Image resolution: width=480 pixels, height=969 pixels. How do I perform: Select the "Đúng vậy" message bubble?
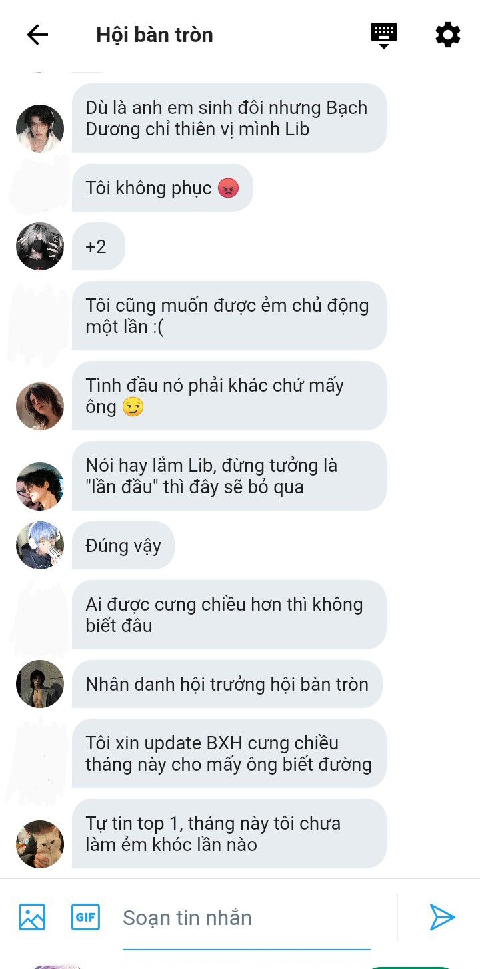point(123,545)
